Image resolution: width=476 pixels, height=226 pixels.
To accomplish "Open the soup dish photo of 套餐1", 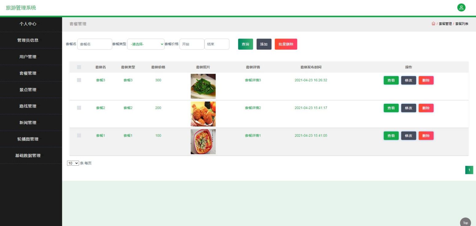I will point(203,142).
